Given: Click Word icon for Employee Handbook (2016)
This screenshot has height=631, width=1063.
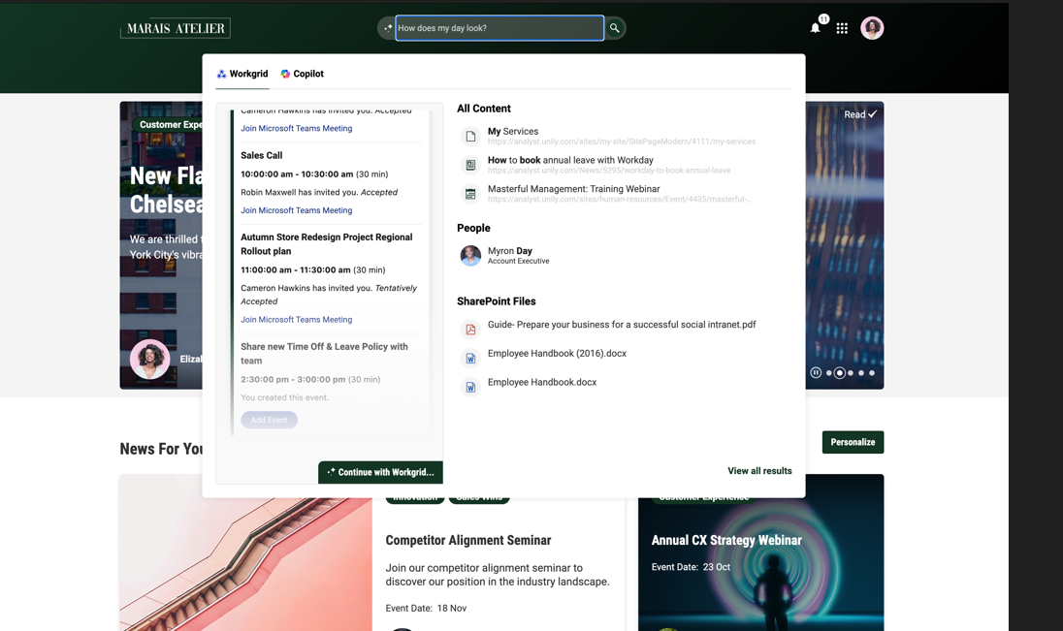Looking at the screenshot, I should pos(470,358).
